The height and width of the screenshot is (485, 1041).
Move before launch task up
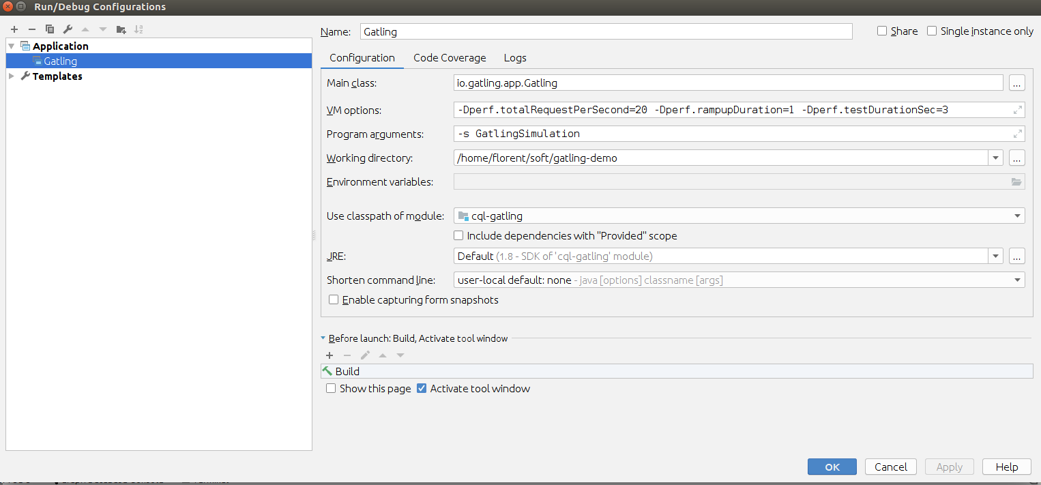click(383, 355)
